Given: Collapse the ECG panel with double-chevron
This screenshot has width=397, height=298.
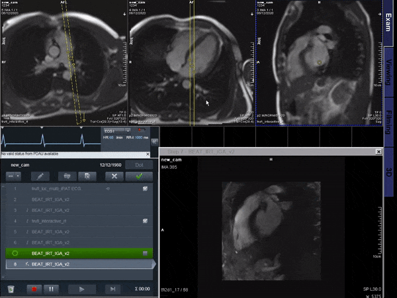Looking at the screenshot, I should (x=155, y=142).
